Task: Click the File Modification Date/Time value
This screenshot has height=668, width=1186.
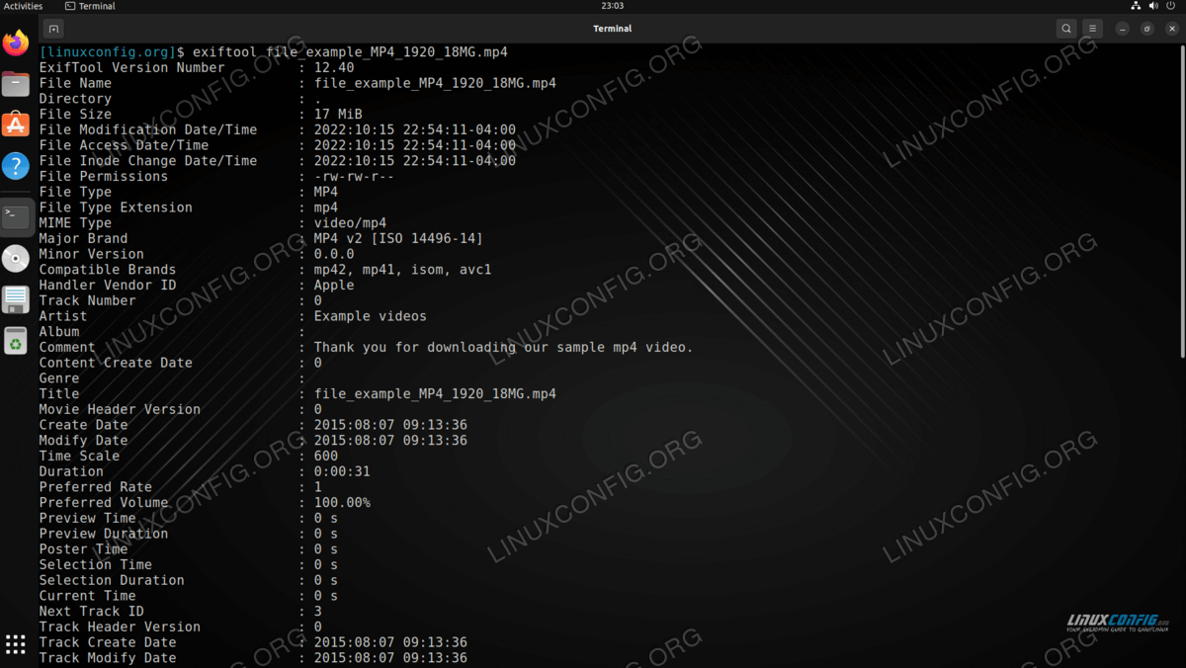Action: click(x=415, y=130)
